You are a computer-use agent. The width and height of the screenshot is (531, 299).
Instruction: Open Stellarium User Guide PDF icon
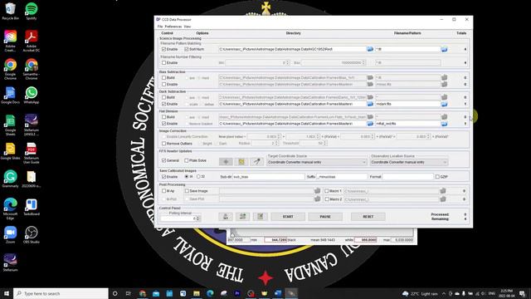tap(32, 153)
